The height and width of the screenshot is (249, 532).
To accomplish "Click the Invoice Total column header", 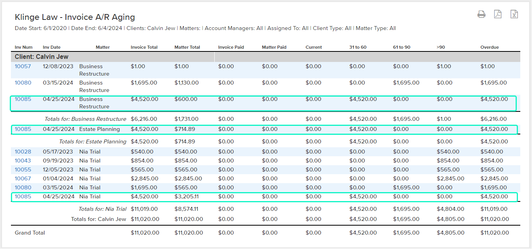I will [x=144, y=47].
